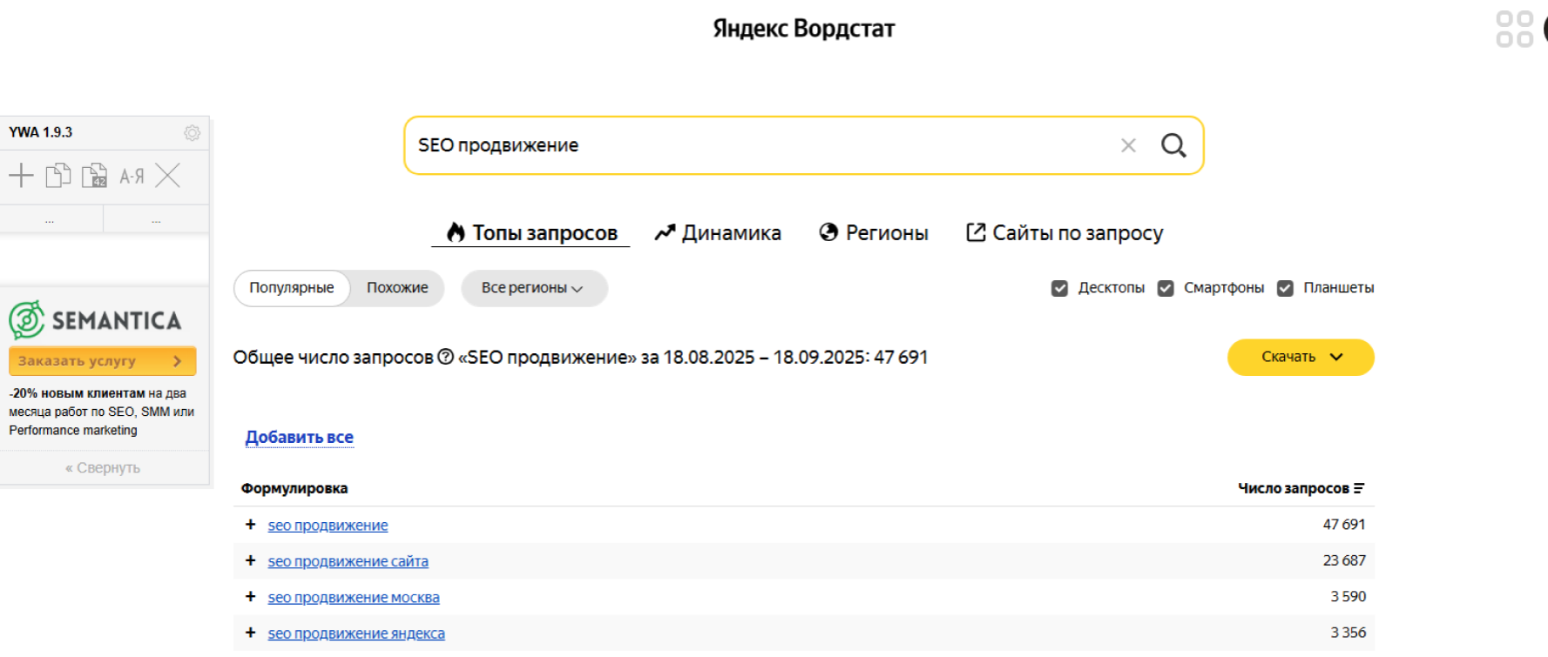This screenshot has width=1548, height=657.
Task: Add 'seo продвижение' with plus icon
Action: pos(251,524)
